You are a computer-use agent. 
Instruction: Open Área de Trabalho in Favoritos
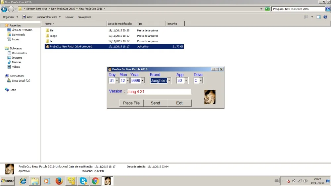point(22,30)
